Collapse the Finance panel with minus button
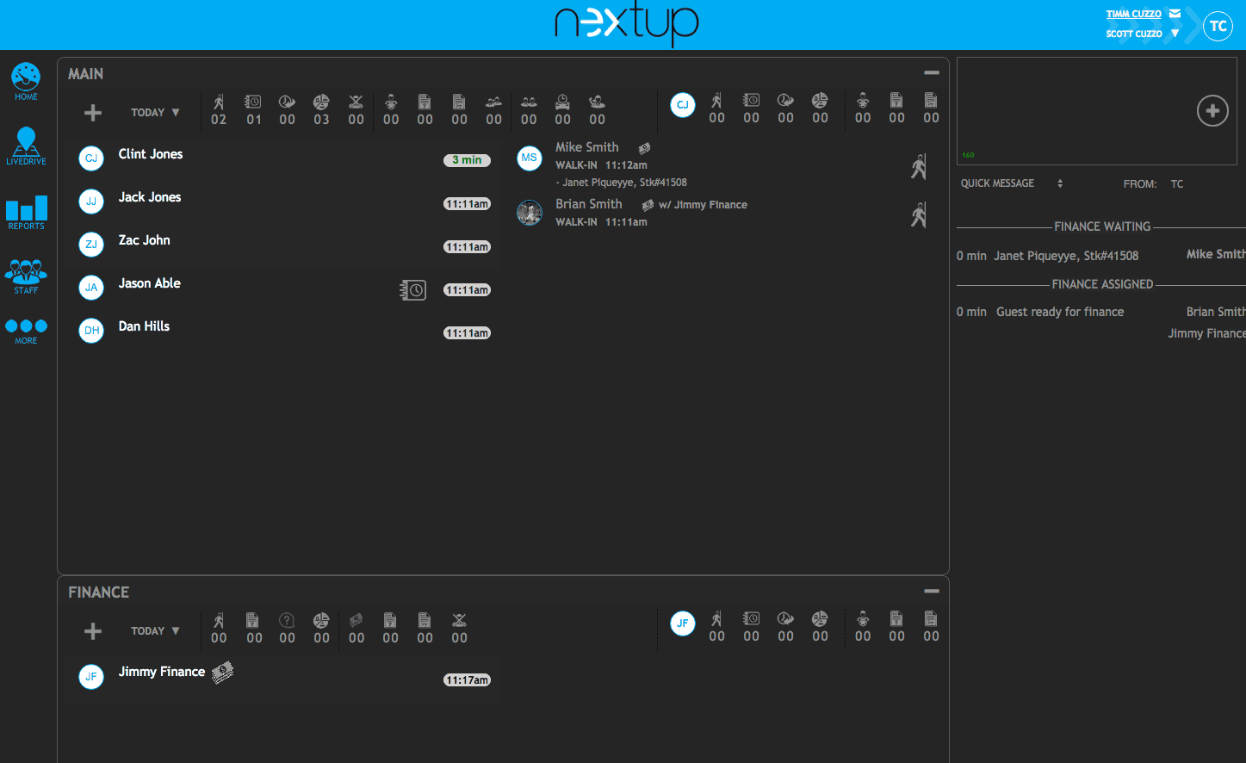This screenshot has height=763, width=1246. 931,591
